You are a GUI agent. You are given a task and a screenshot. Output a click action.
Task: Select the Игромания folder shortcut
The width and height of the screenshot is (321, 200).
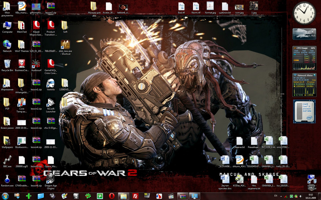(7, 85)
